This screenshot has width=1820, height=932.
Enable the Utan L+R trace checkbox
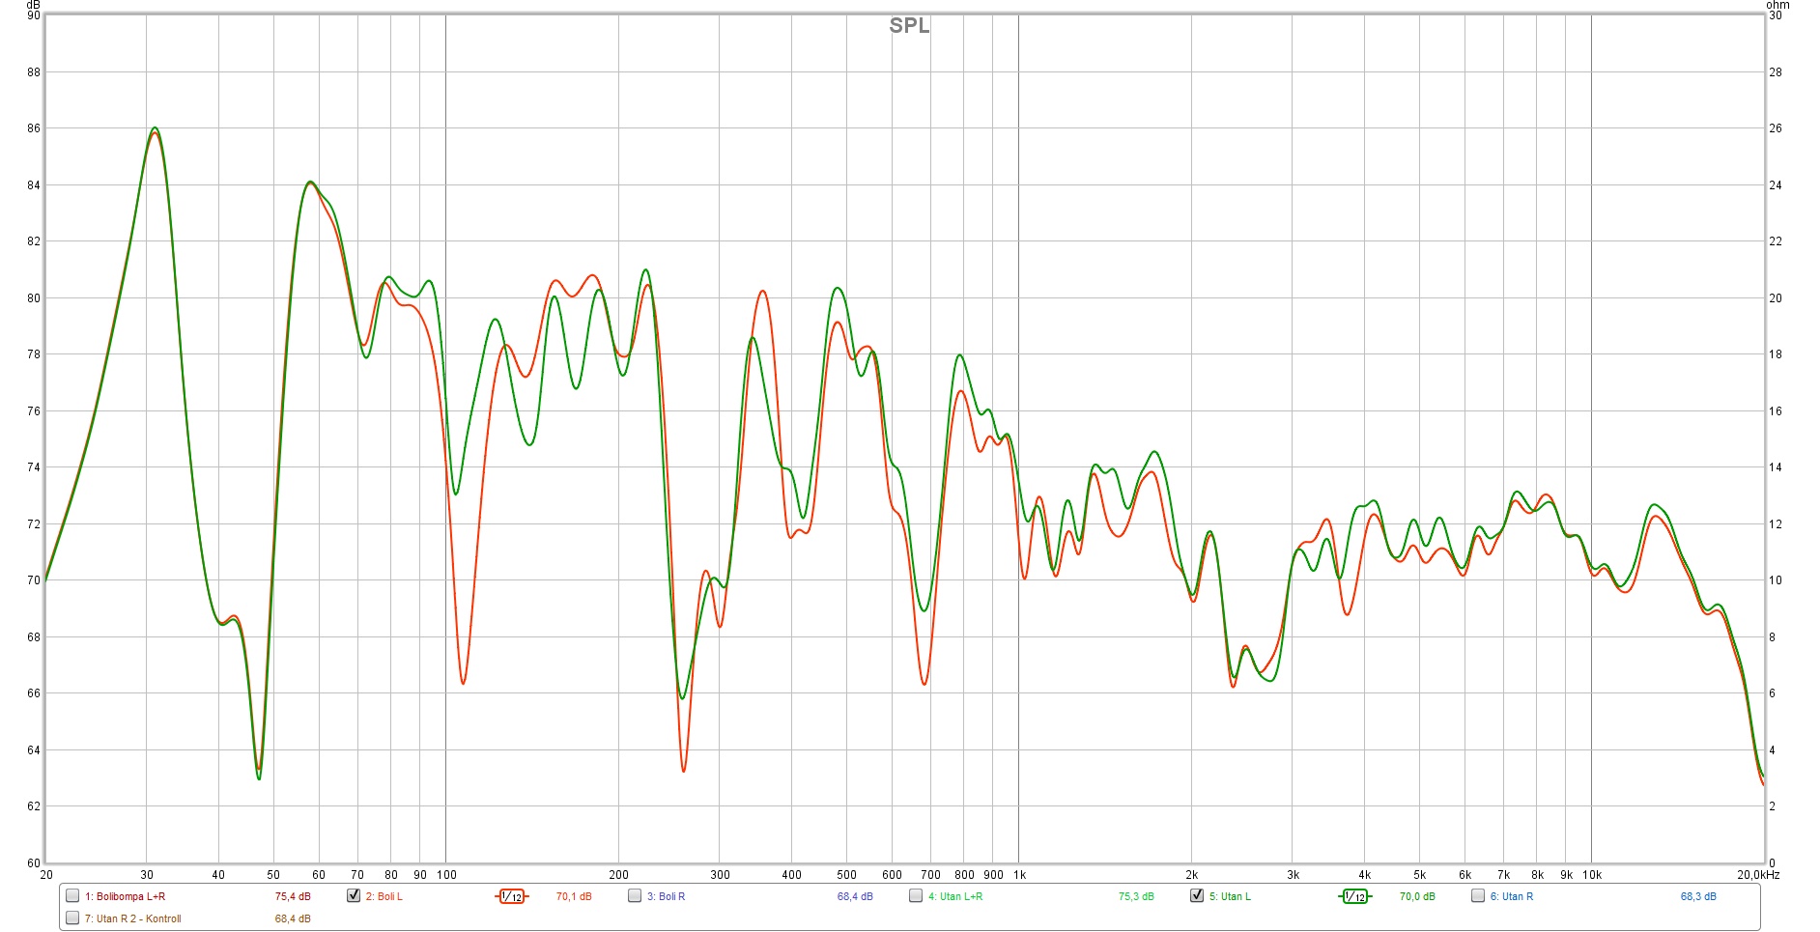(x=916, y=896)
